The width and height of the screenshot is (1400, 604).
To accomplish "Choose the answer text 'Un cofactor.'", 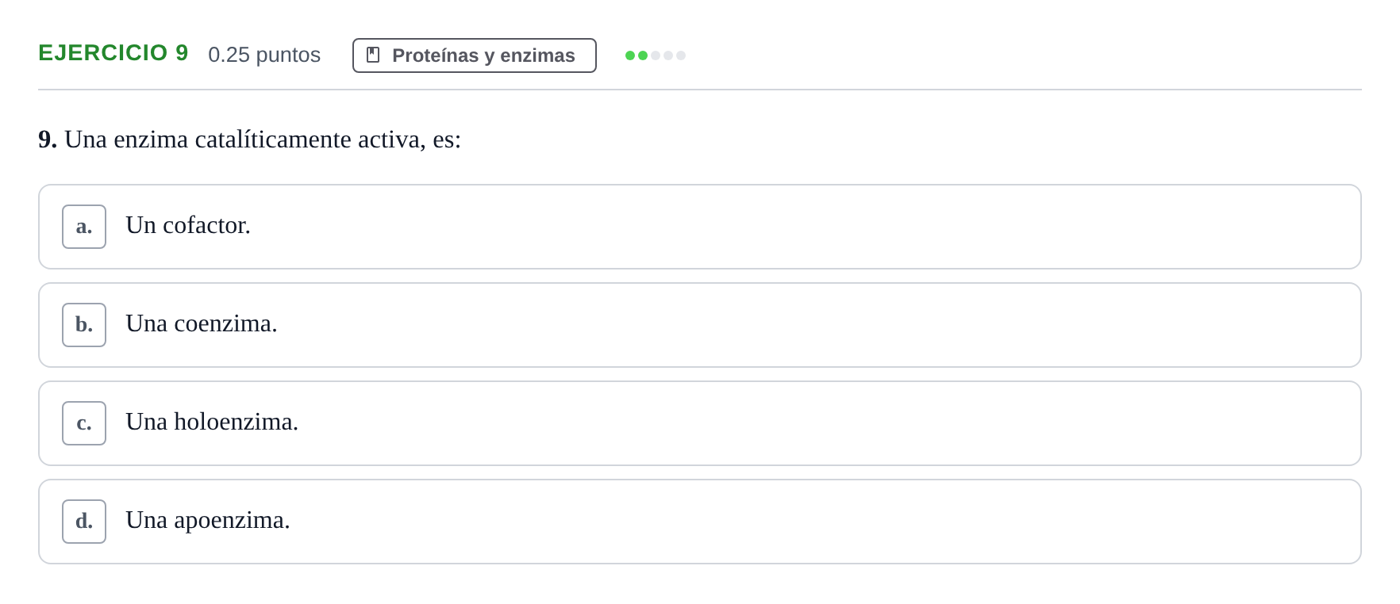I will click(x=188, y=225).
